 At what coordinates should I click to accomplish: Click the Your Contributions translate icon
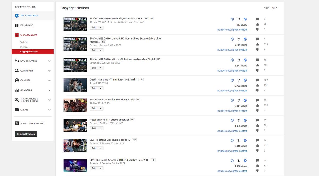(17, 123)
